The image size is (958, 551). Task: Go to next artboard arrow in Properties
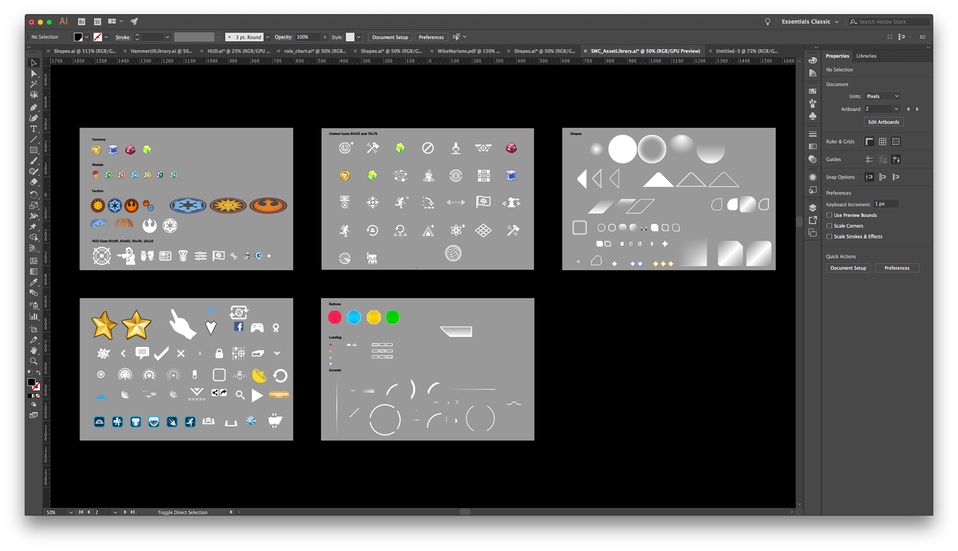917,109
